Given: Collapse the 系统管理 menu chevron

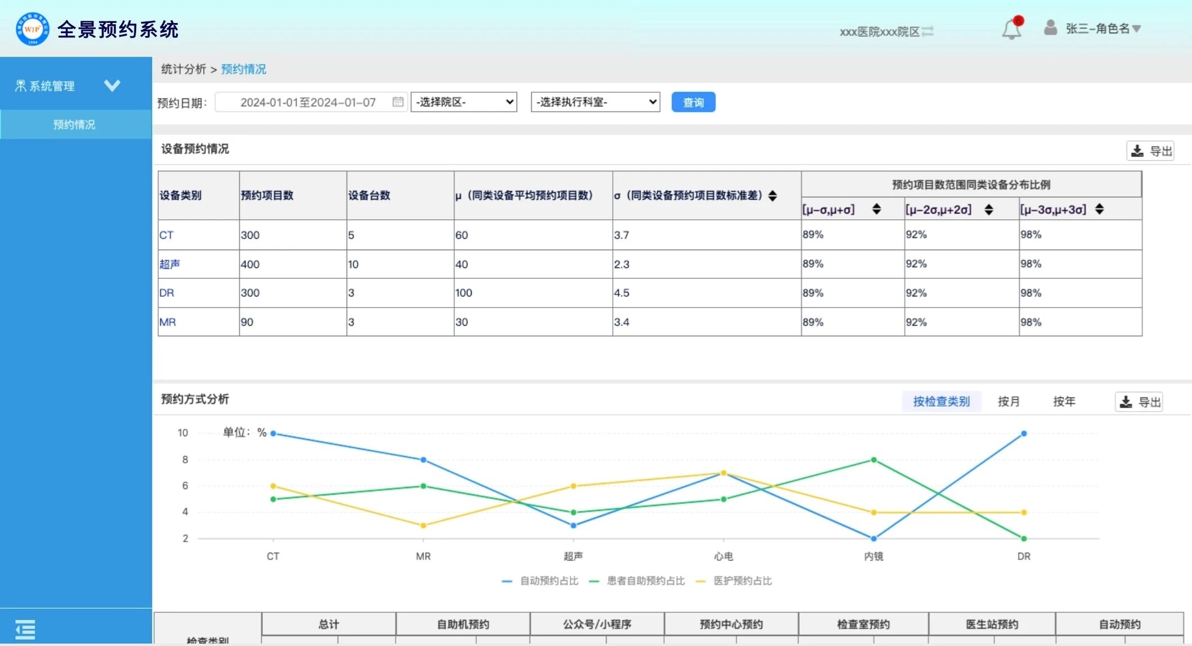Looking at the screenshot, I should (112, 85).
